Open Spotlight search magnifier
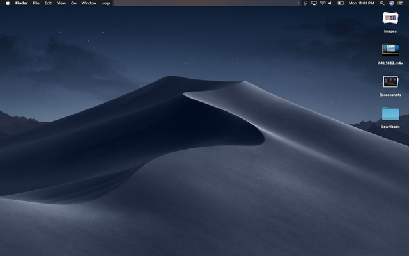Screen dimensions: 409x256 (x=382, y=3)
